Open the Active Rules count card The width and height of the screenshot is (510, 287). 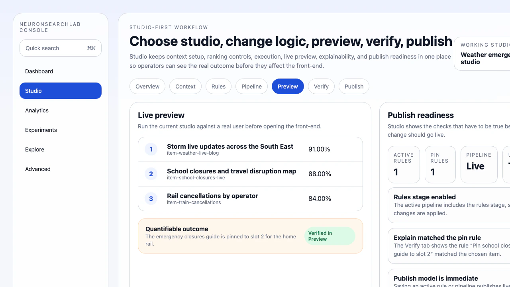pos(404,164)
